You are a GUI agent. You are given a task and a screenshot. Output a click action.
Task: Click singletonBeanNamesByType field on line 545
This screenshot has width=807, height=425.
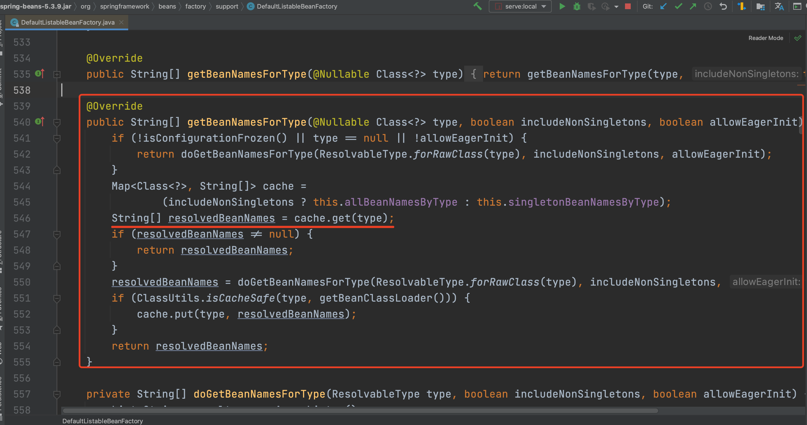pyautogui.click(x=583, y=202)
